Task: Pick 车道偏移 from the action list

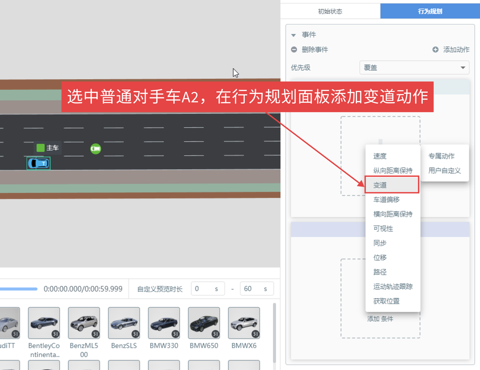Action: click(x=386, y=200)
